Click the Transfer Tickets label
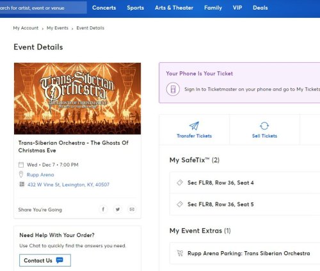This screenshot has height=271, width=320. [194, 136]
